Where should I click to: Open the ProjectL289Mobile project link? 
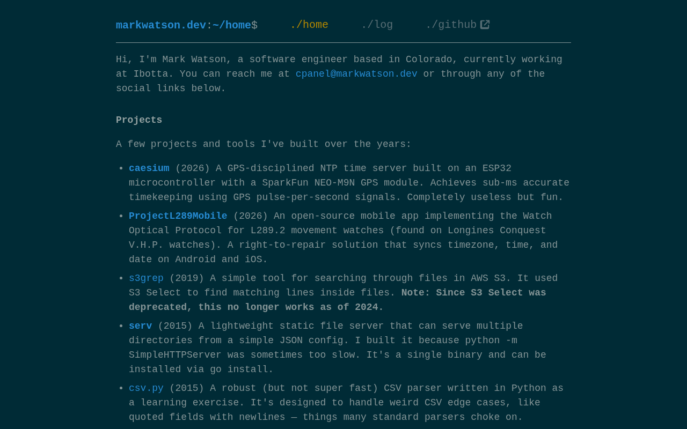178,216
